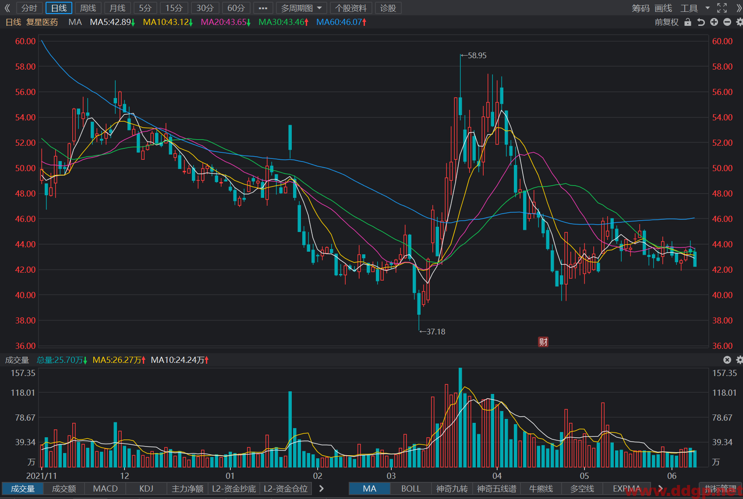Select the MACD indicator tab
743x499 pixels.
click(105, 488)
